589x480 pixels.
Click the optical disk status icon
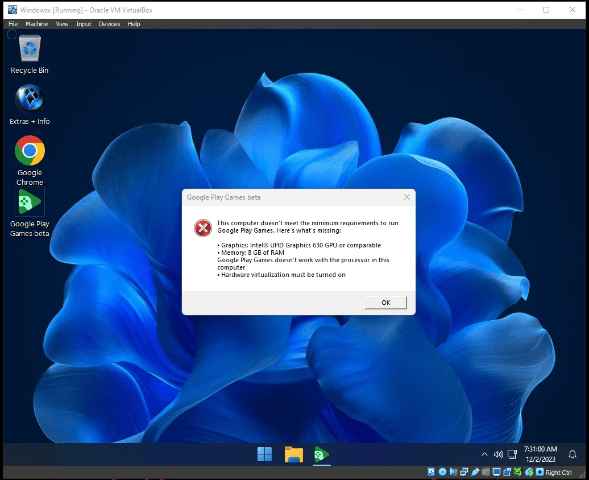pos(442,471)
